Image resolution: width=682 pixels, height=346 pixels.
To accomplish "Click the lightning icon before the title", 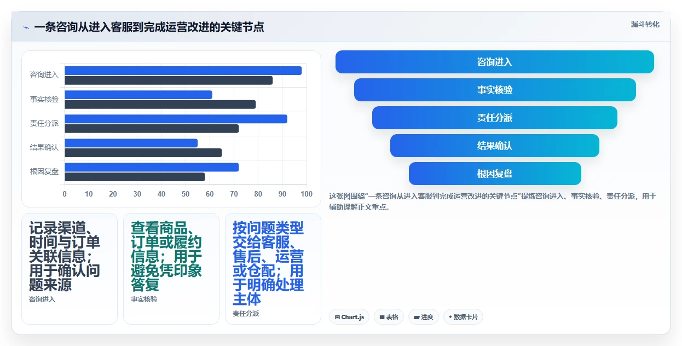I will [26, 27].
